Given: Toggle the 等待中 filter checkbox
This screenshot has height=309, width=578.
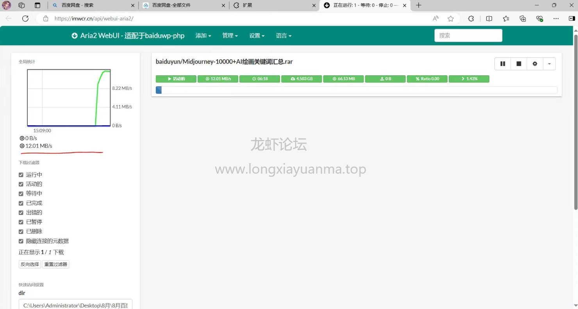Looking at the screenshot, I should (x=21, y=194).
